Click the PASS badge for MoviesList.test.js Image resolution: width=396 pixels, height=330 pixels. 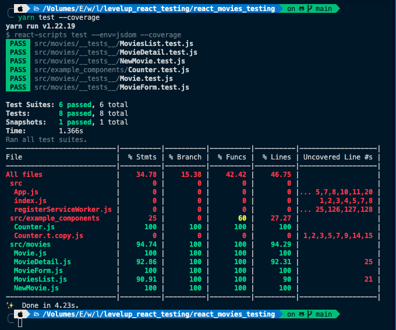click(x=18, y=44)
